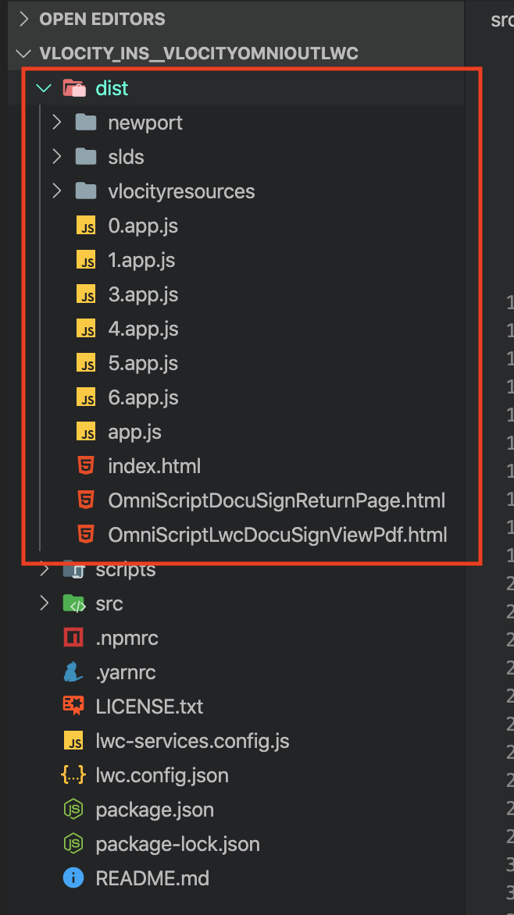Expand the OPEN EDITORS section chevron
The width and height of the screenshot is (514, 915).
pos(24,20)
